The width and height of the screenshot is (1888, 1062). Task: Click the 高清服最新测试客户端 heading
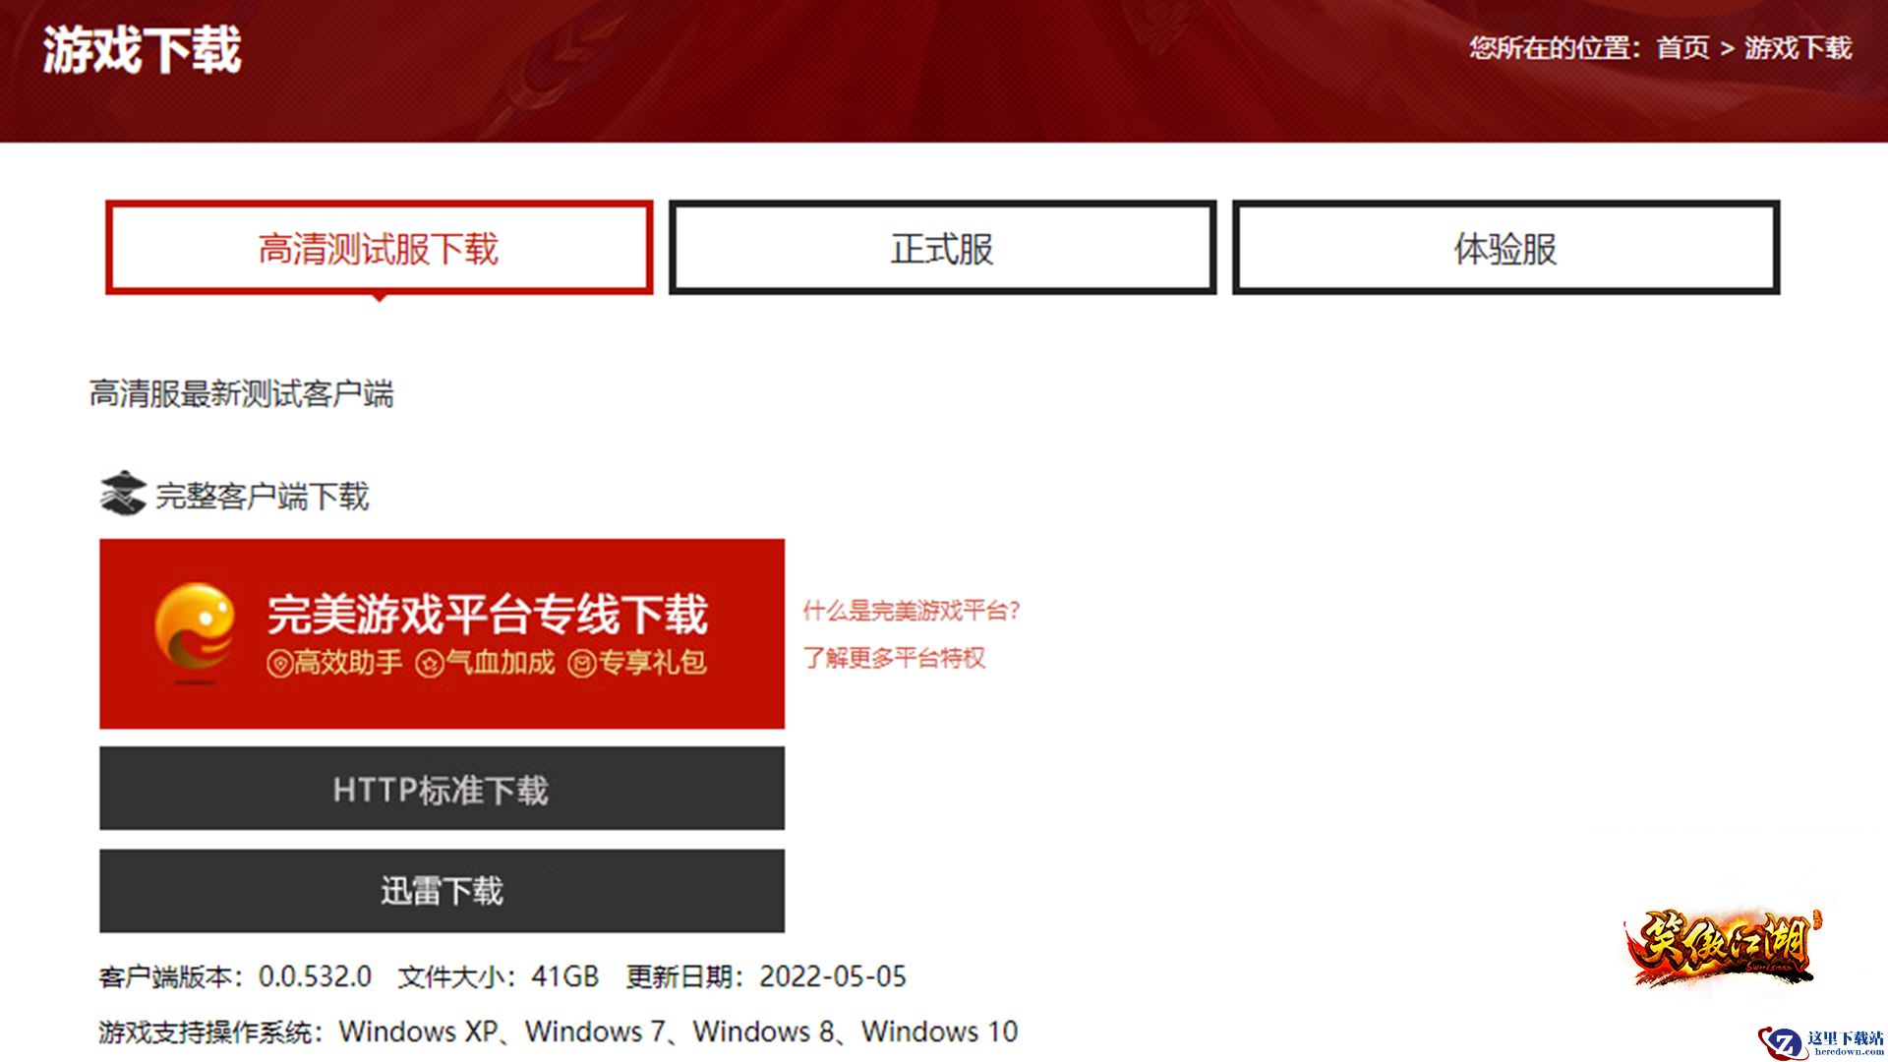pyautogui.click(x=241, y=394)
